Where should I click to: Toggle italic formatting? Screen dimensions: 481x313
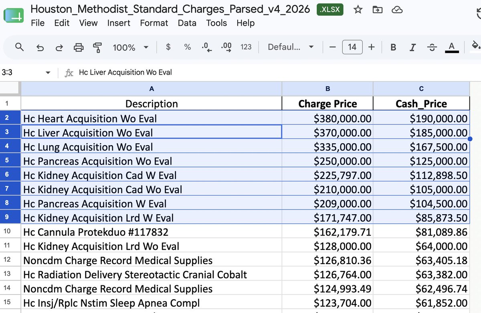point(412,47)
